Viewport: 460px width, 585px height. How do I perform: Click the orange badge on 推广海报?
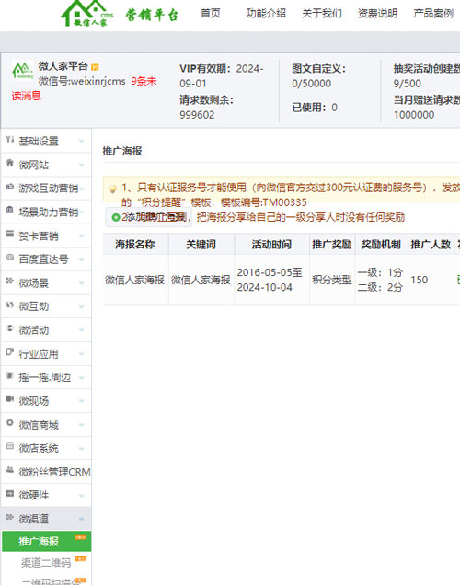(81, 537)
